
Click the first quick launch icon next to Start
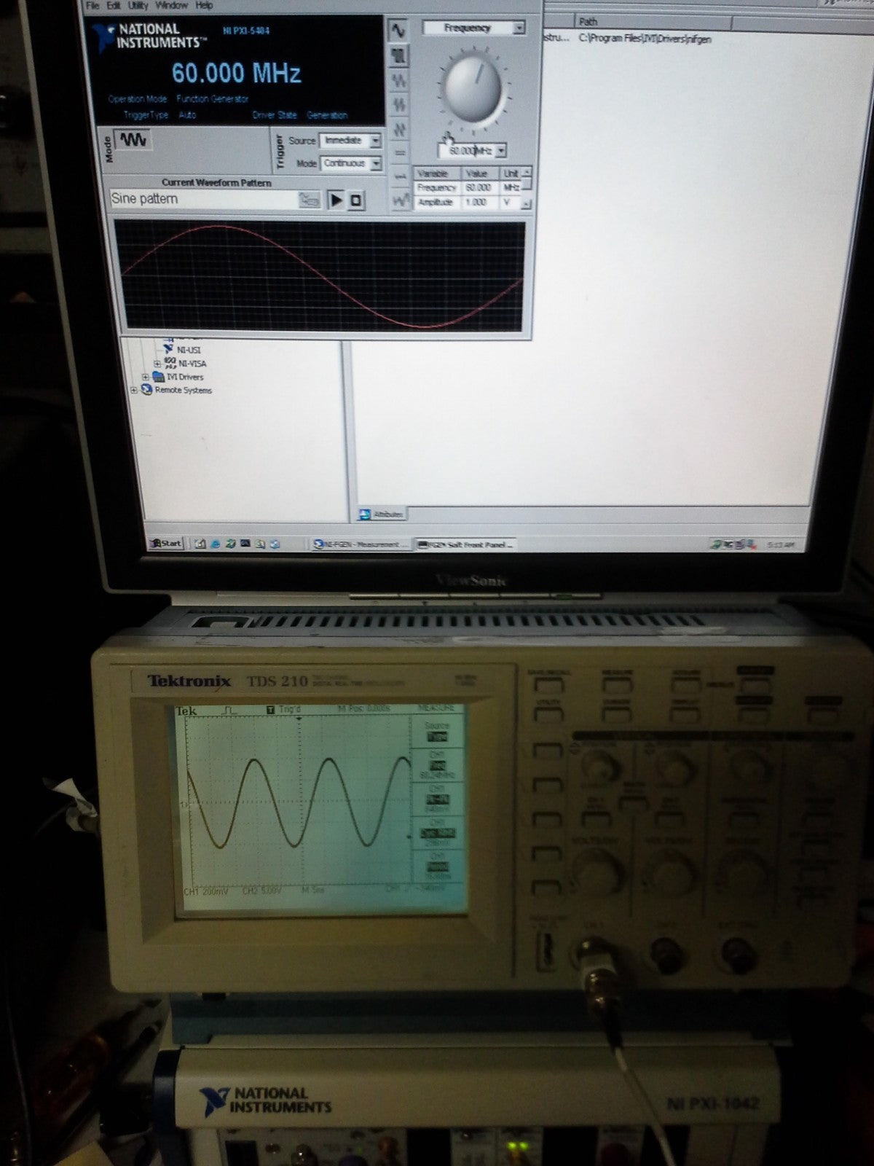pyautogui.click(x=201, y=544)
